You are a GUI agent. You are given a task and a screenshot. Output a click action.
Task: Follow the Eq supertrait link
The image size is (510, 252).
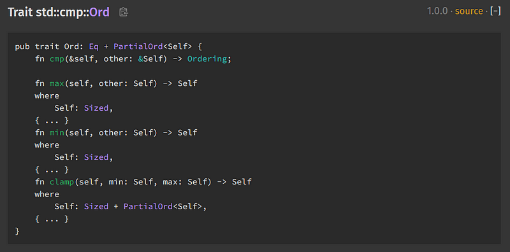point(94,46)
